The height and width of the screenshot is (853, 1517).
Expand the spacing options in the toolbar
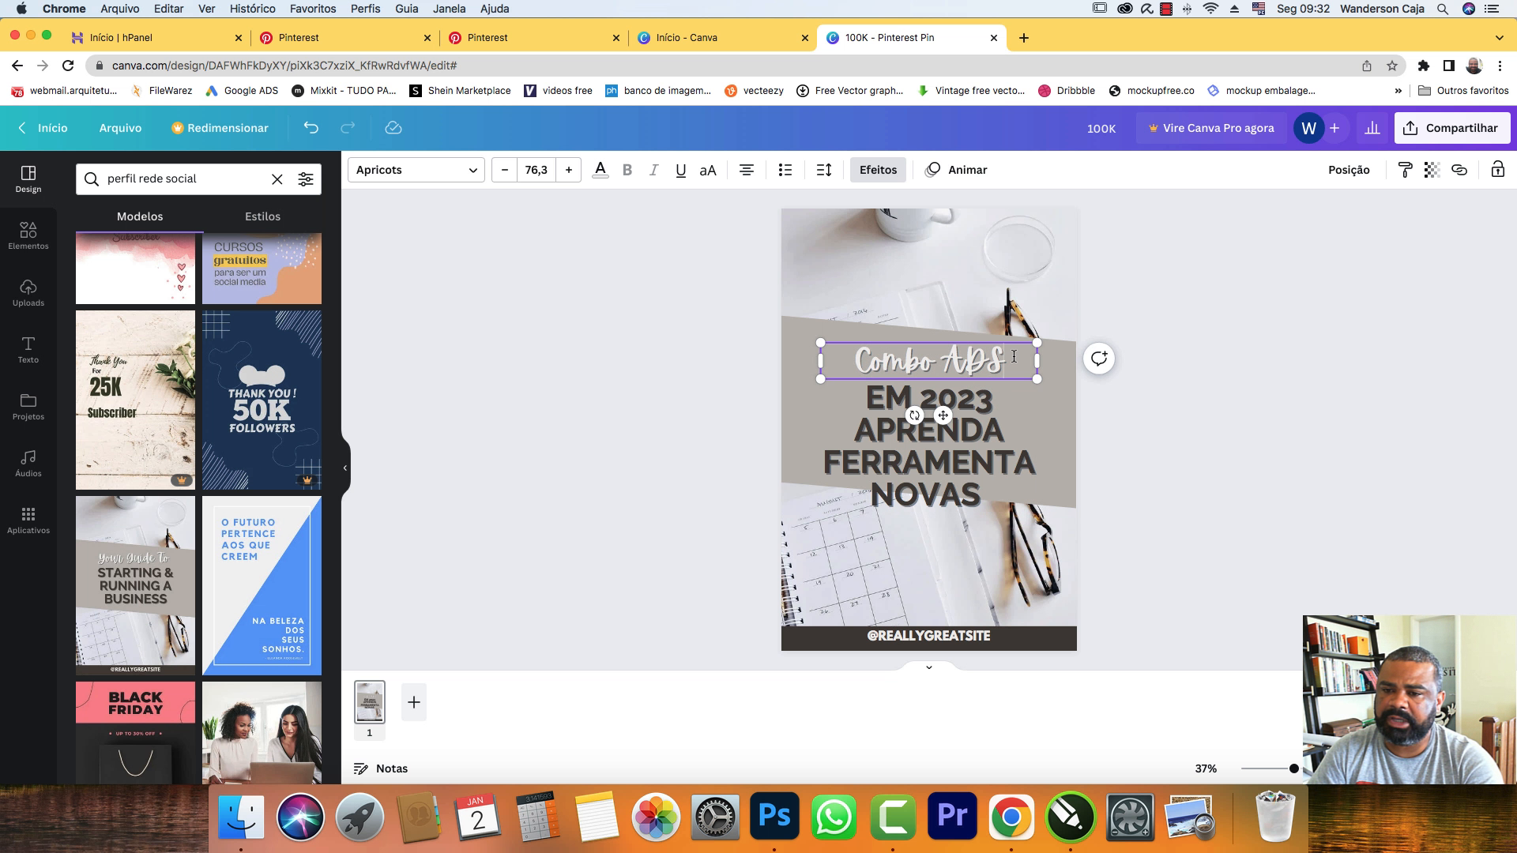pyautogui.click(x=824, y=170)
